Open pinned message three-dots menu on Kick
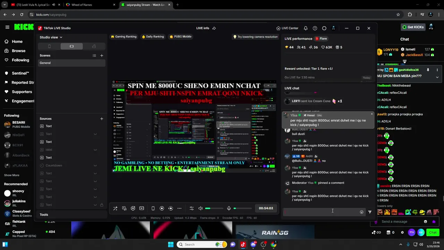This screenshot has width=444, height=250. [x=437, y=70]
